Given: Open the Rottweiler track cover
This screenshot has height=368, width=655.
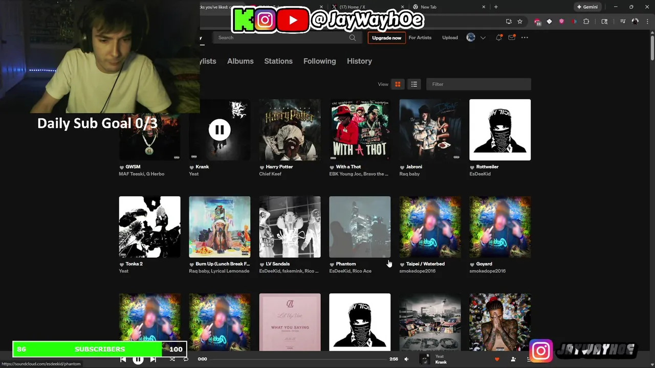Looking at the screenshot, I should [500, 130].
